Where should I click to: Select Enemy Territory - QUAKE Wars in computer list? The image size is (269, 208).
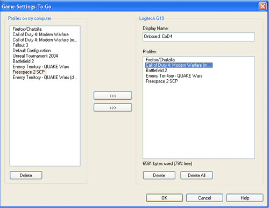[41, 67]
